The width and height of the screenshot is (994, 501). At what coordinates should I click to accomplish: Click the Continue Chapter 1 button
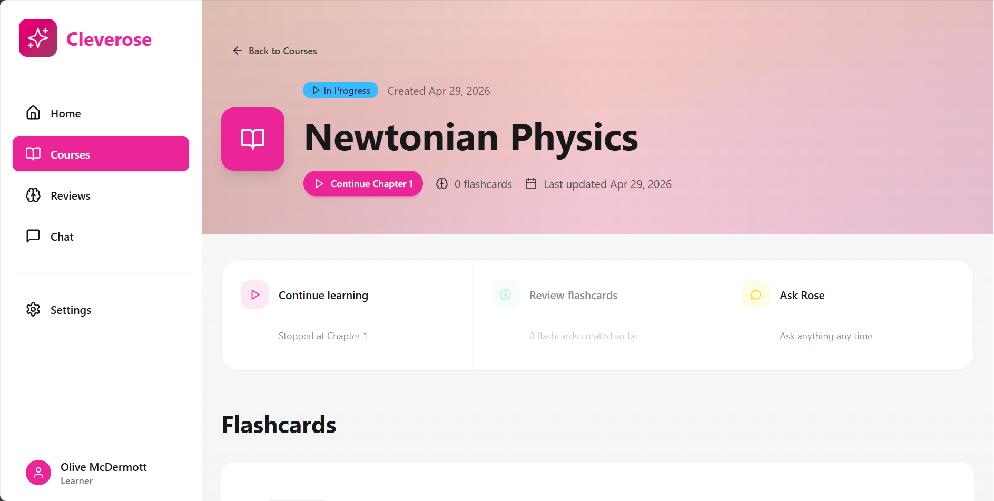click(363, 183)
